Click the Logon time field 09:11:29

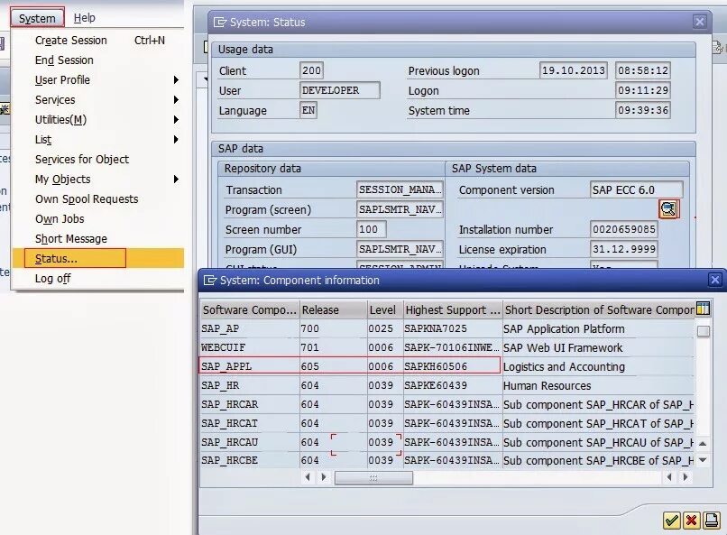click(x=643, y=90)
